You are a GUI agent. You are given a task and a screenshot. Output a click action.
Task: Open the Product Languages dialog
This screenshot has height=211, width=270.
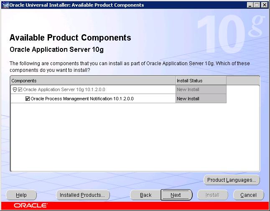(232, 180)
